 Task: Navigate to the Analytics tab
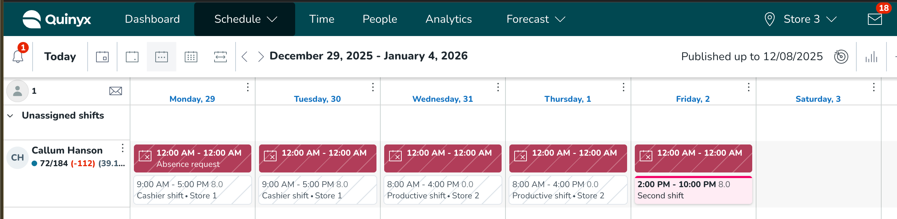(448, 19)
